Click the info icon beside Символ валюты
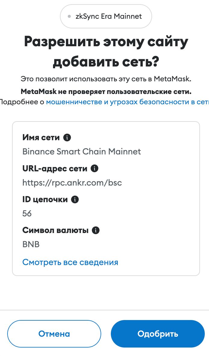 (96, 230)
